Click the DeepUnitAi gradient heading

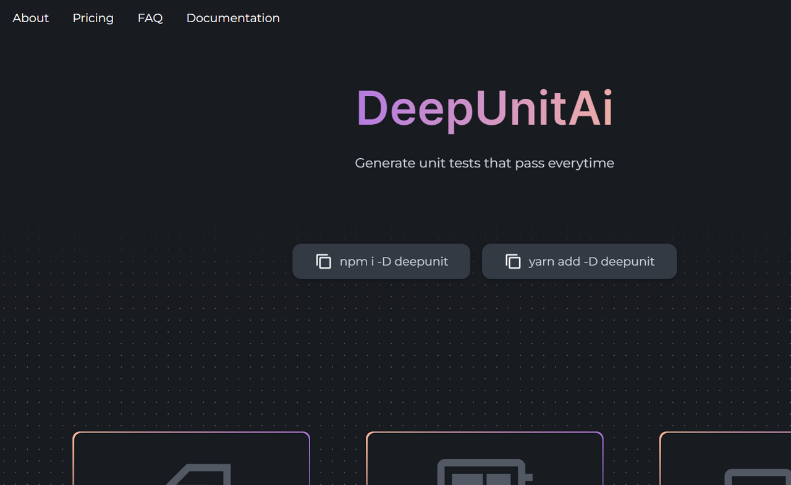coord(484,110)
